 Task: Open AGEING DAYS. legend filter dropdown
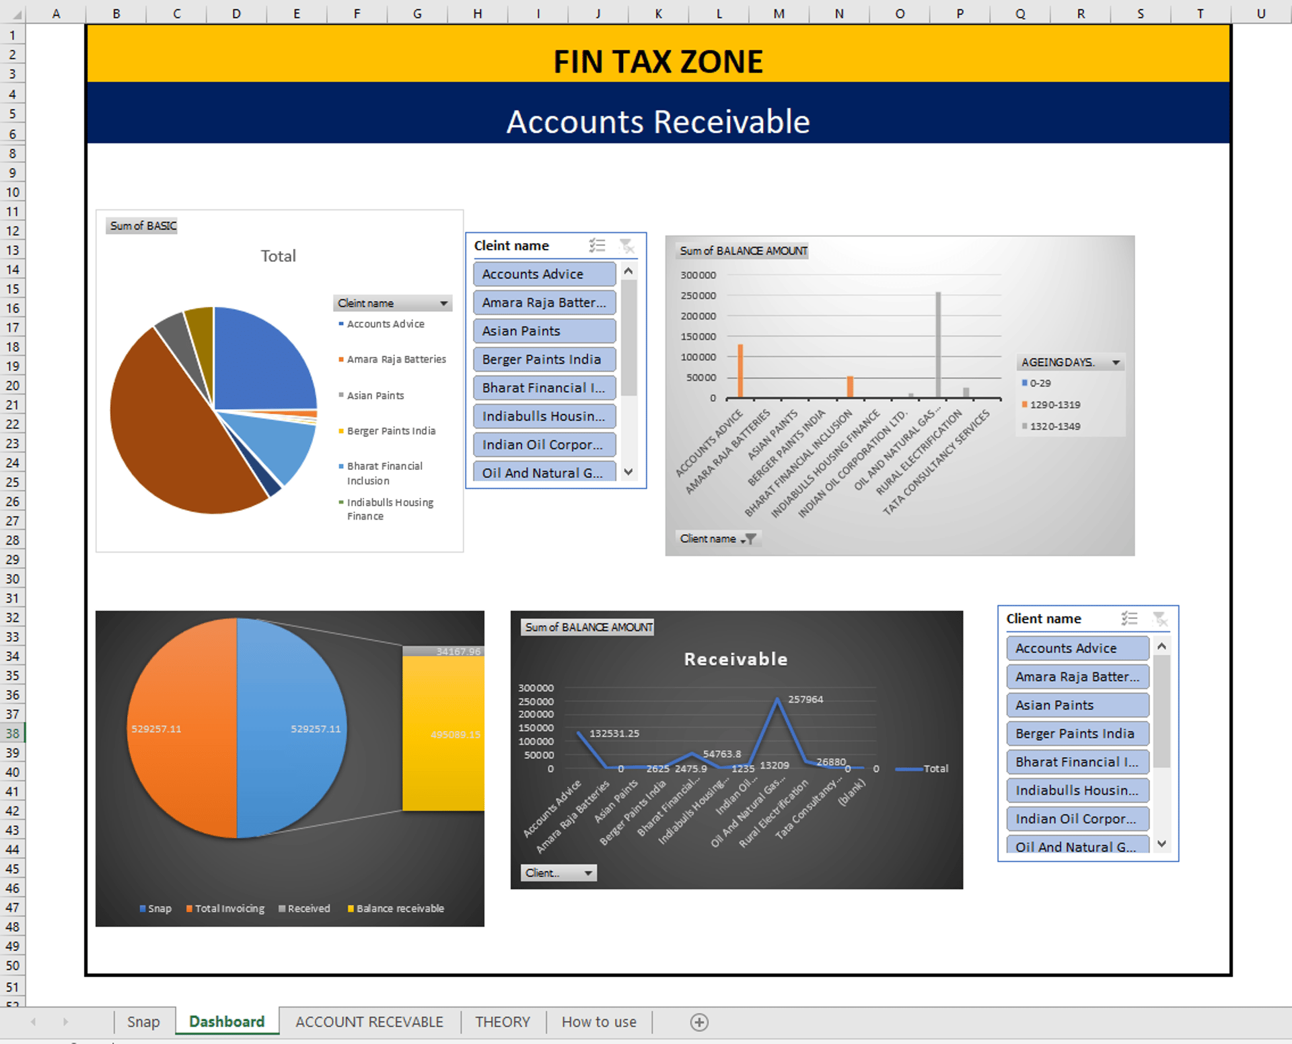pyautogui.click(x=1116, y=363)
